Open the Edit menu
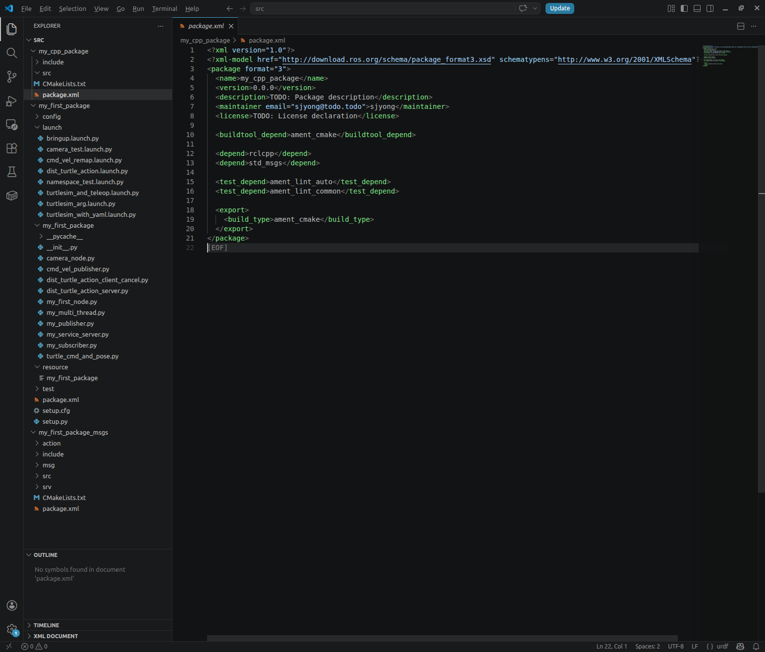 coord(45,8)
